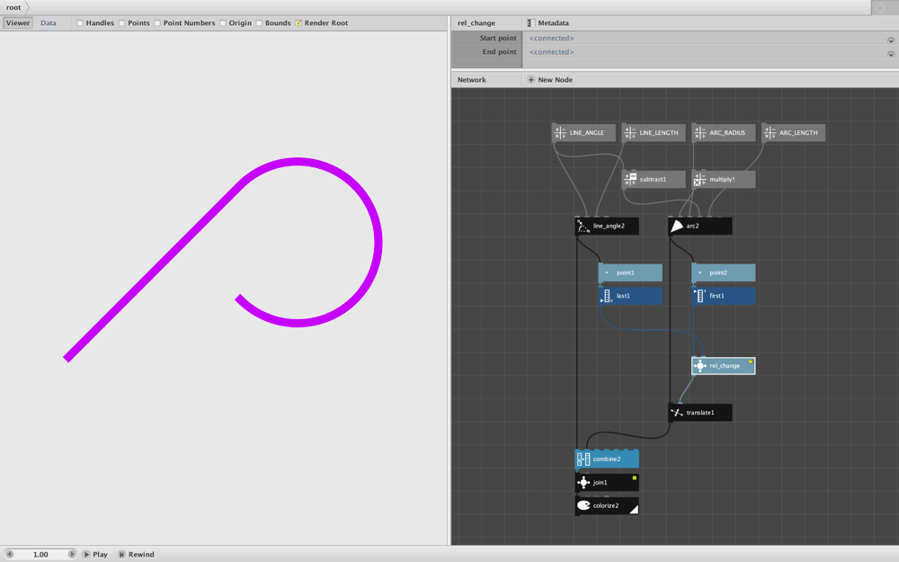Click the first1 node icon
Viewport: 899px width, 562px height.
(x=700, y=296)
